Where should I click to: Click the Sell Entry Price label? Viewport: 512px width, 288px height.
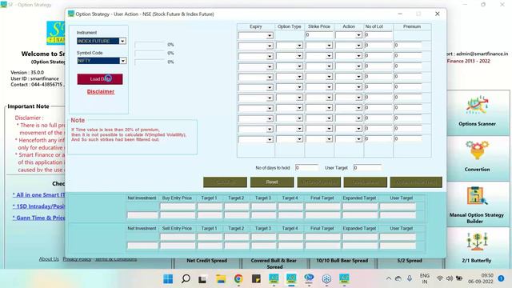(x=177, y=229)
